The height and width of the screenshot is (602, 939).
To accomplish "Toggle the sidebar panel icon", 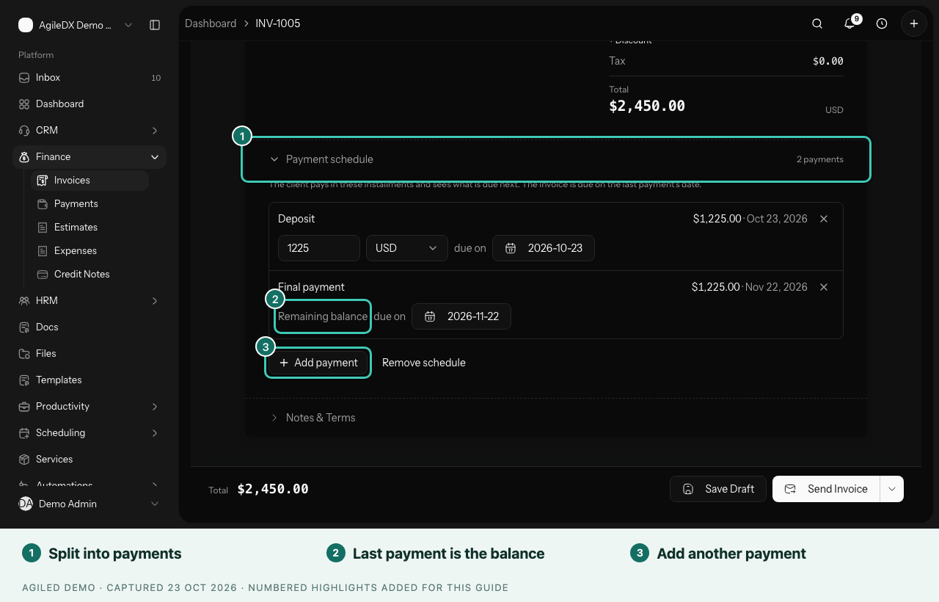I will [x=155, y=25].
